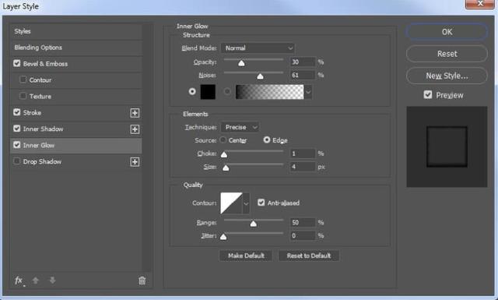
Task: Select the Bevel & Emboss row
Action: pyautogui.click(x=76, y=64)
